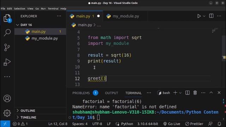Open terminal panel more actions
Image resolution: width=226 pixels, height=127 pixels.
point(203,93)
